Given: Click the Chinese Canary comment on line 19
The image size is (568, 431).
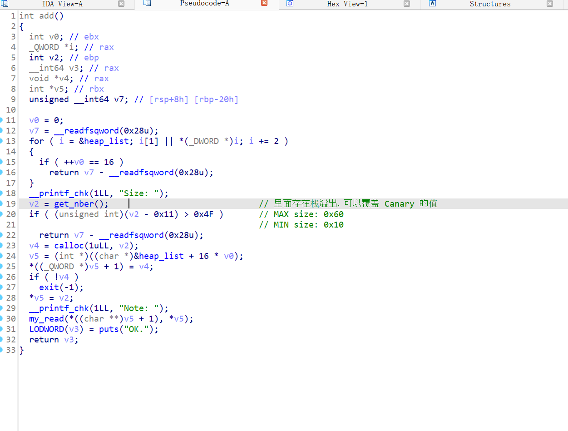Looking at the screenshot, I should coord(348,204).
